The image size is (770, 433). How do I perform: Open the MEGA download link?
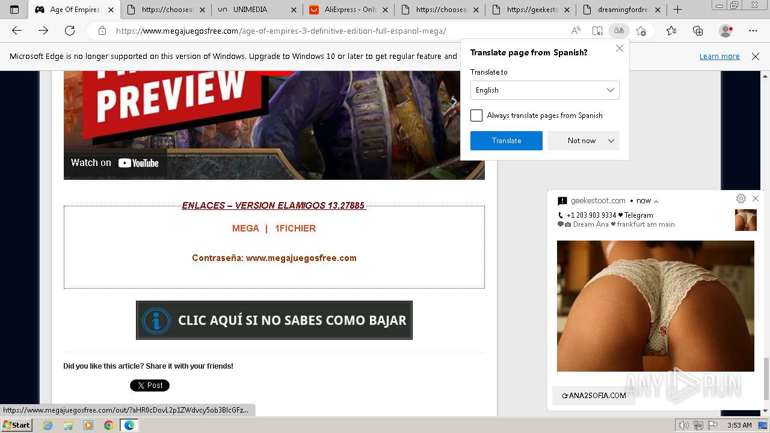[x=245, y=229]
